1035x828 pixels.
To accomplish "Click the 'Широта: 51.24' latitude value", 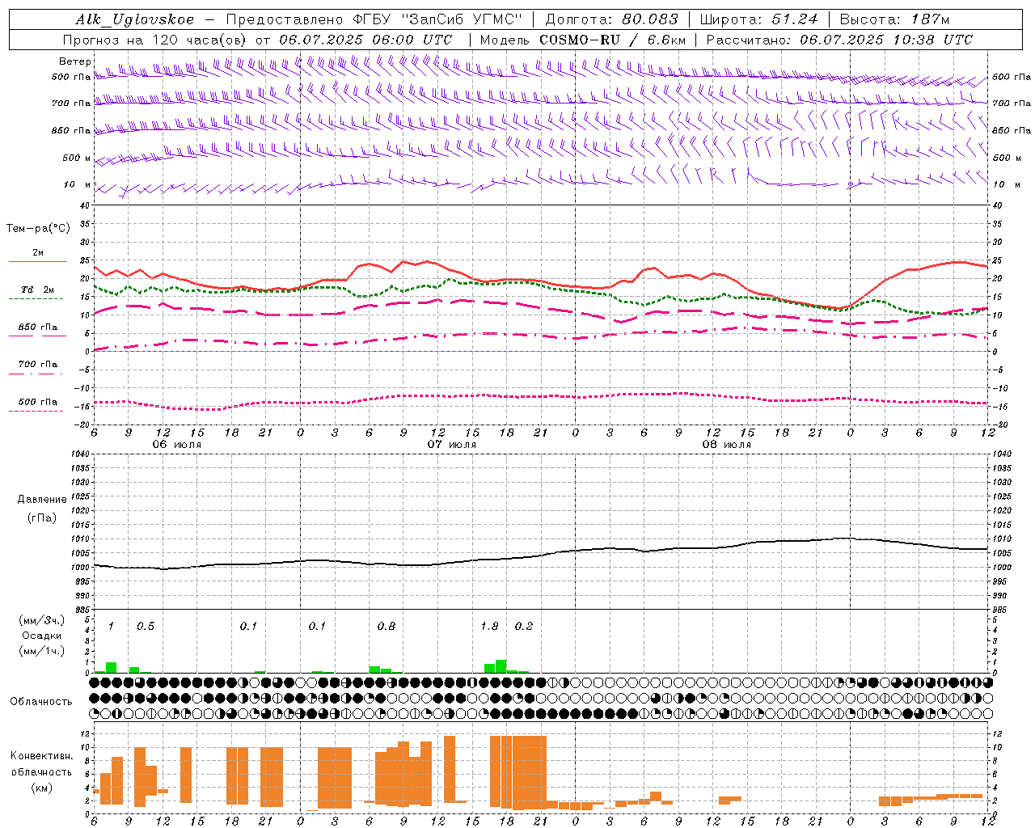I will click(x=758, y=19).
